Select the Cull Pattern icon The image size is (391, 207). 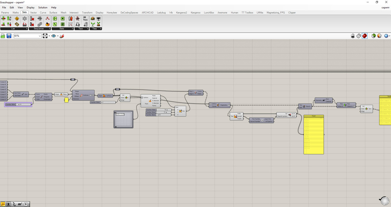click(x=32, y=24)
